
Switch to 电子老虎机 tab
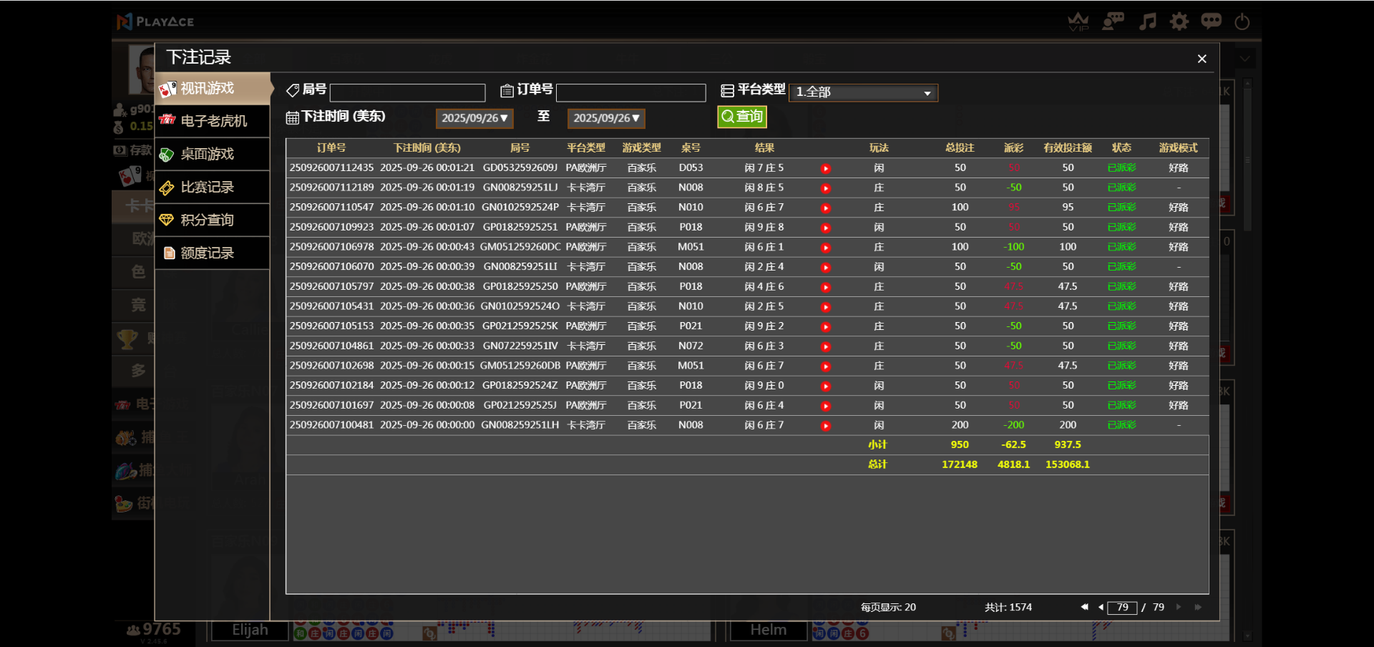(x=213, y=121)
